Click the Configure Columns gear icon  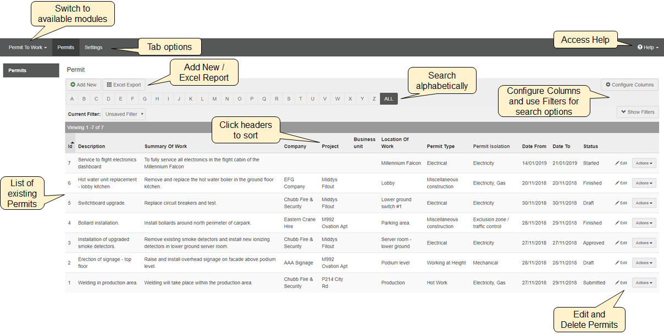pyautogui.click(x=608, y=85)
